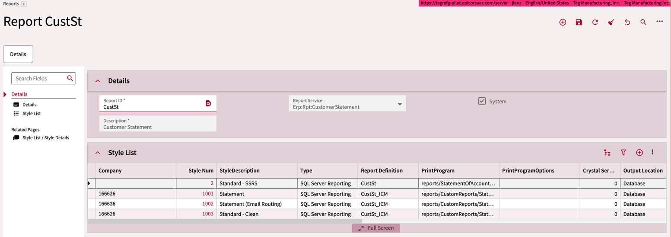Expand the Reports breadcrumb chevron
The height and width of the screenshot is (237, 671).
pyautogui.click(x=24, y=4)
